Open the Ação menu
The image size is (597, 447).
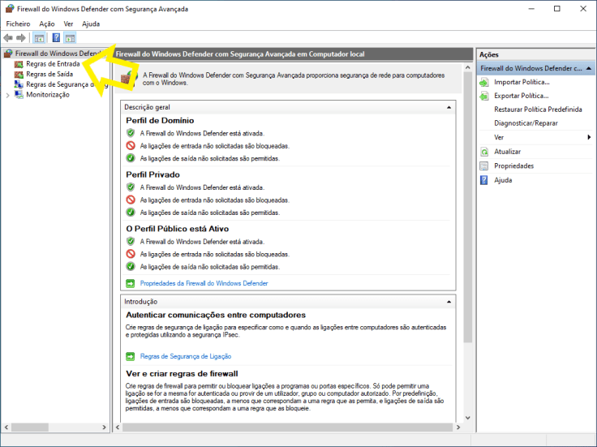pyautogui.click(x=47, y=24)
